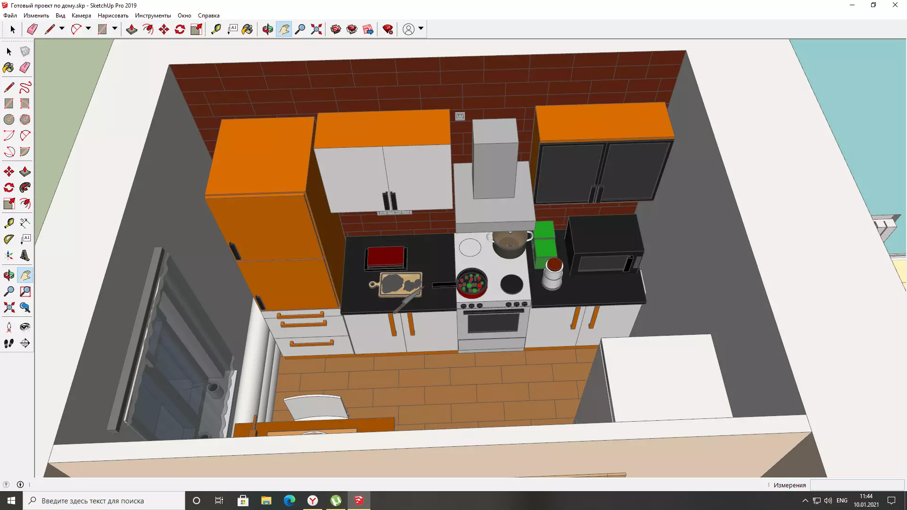Activate Push/Pull tool in top toolbar
907x510 pixels.
tap(132, 29)
